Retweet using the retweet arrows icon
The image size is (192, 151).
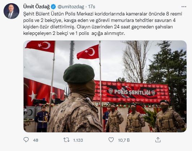(66, 140)
